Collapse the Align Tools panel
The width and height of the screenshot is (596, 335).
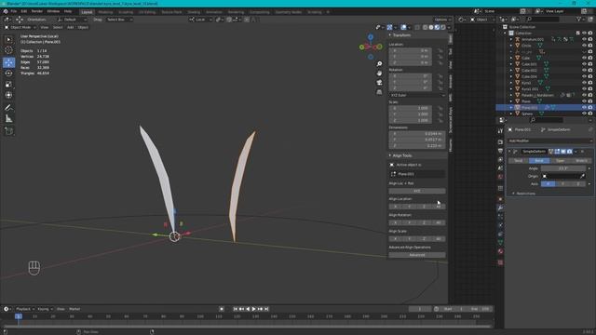point(390,155)
